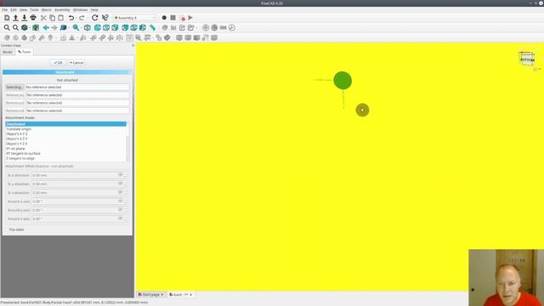This screenshot has width=544, height=306.
Task: Toggle the Flip sides checkbox
Action: click(x=7, y=229)
